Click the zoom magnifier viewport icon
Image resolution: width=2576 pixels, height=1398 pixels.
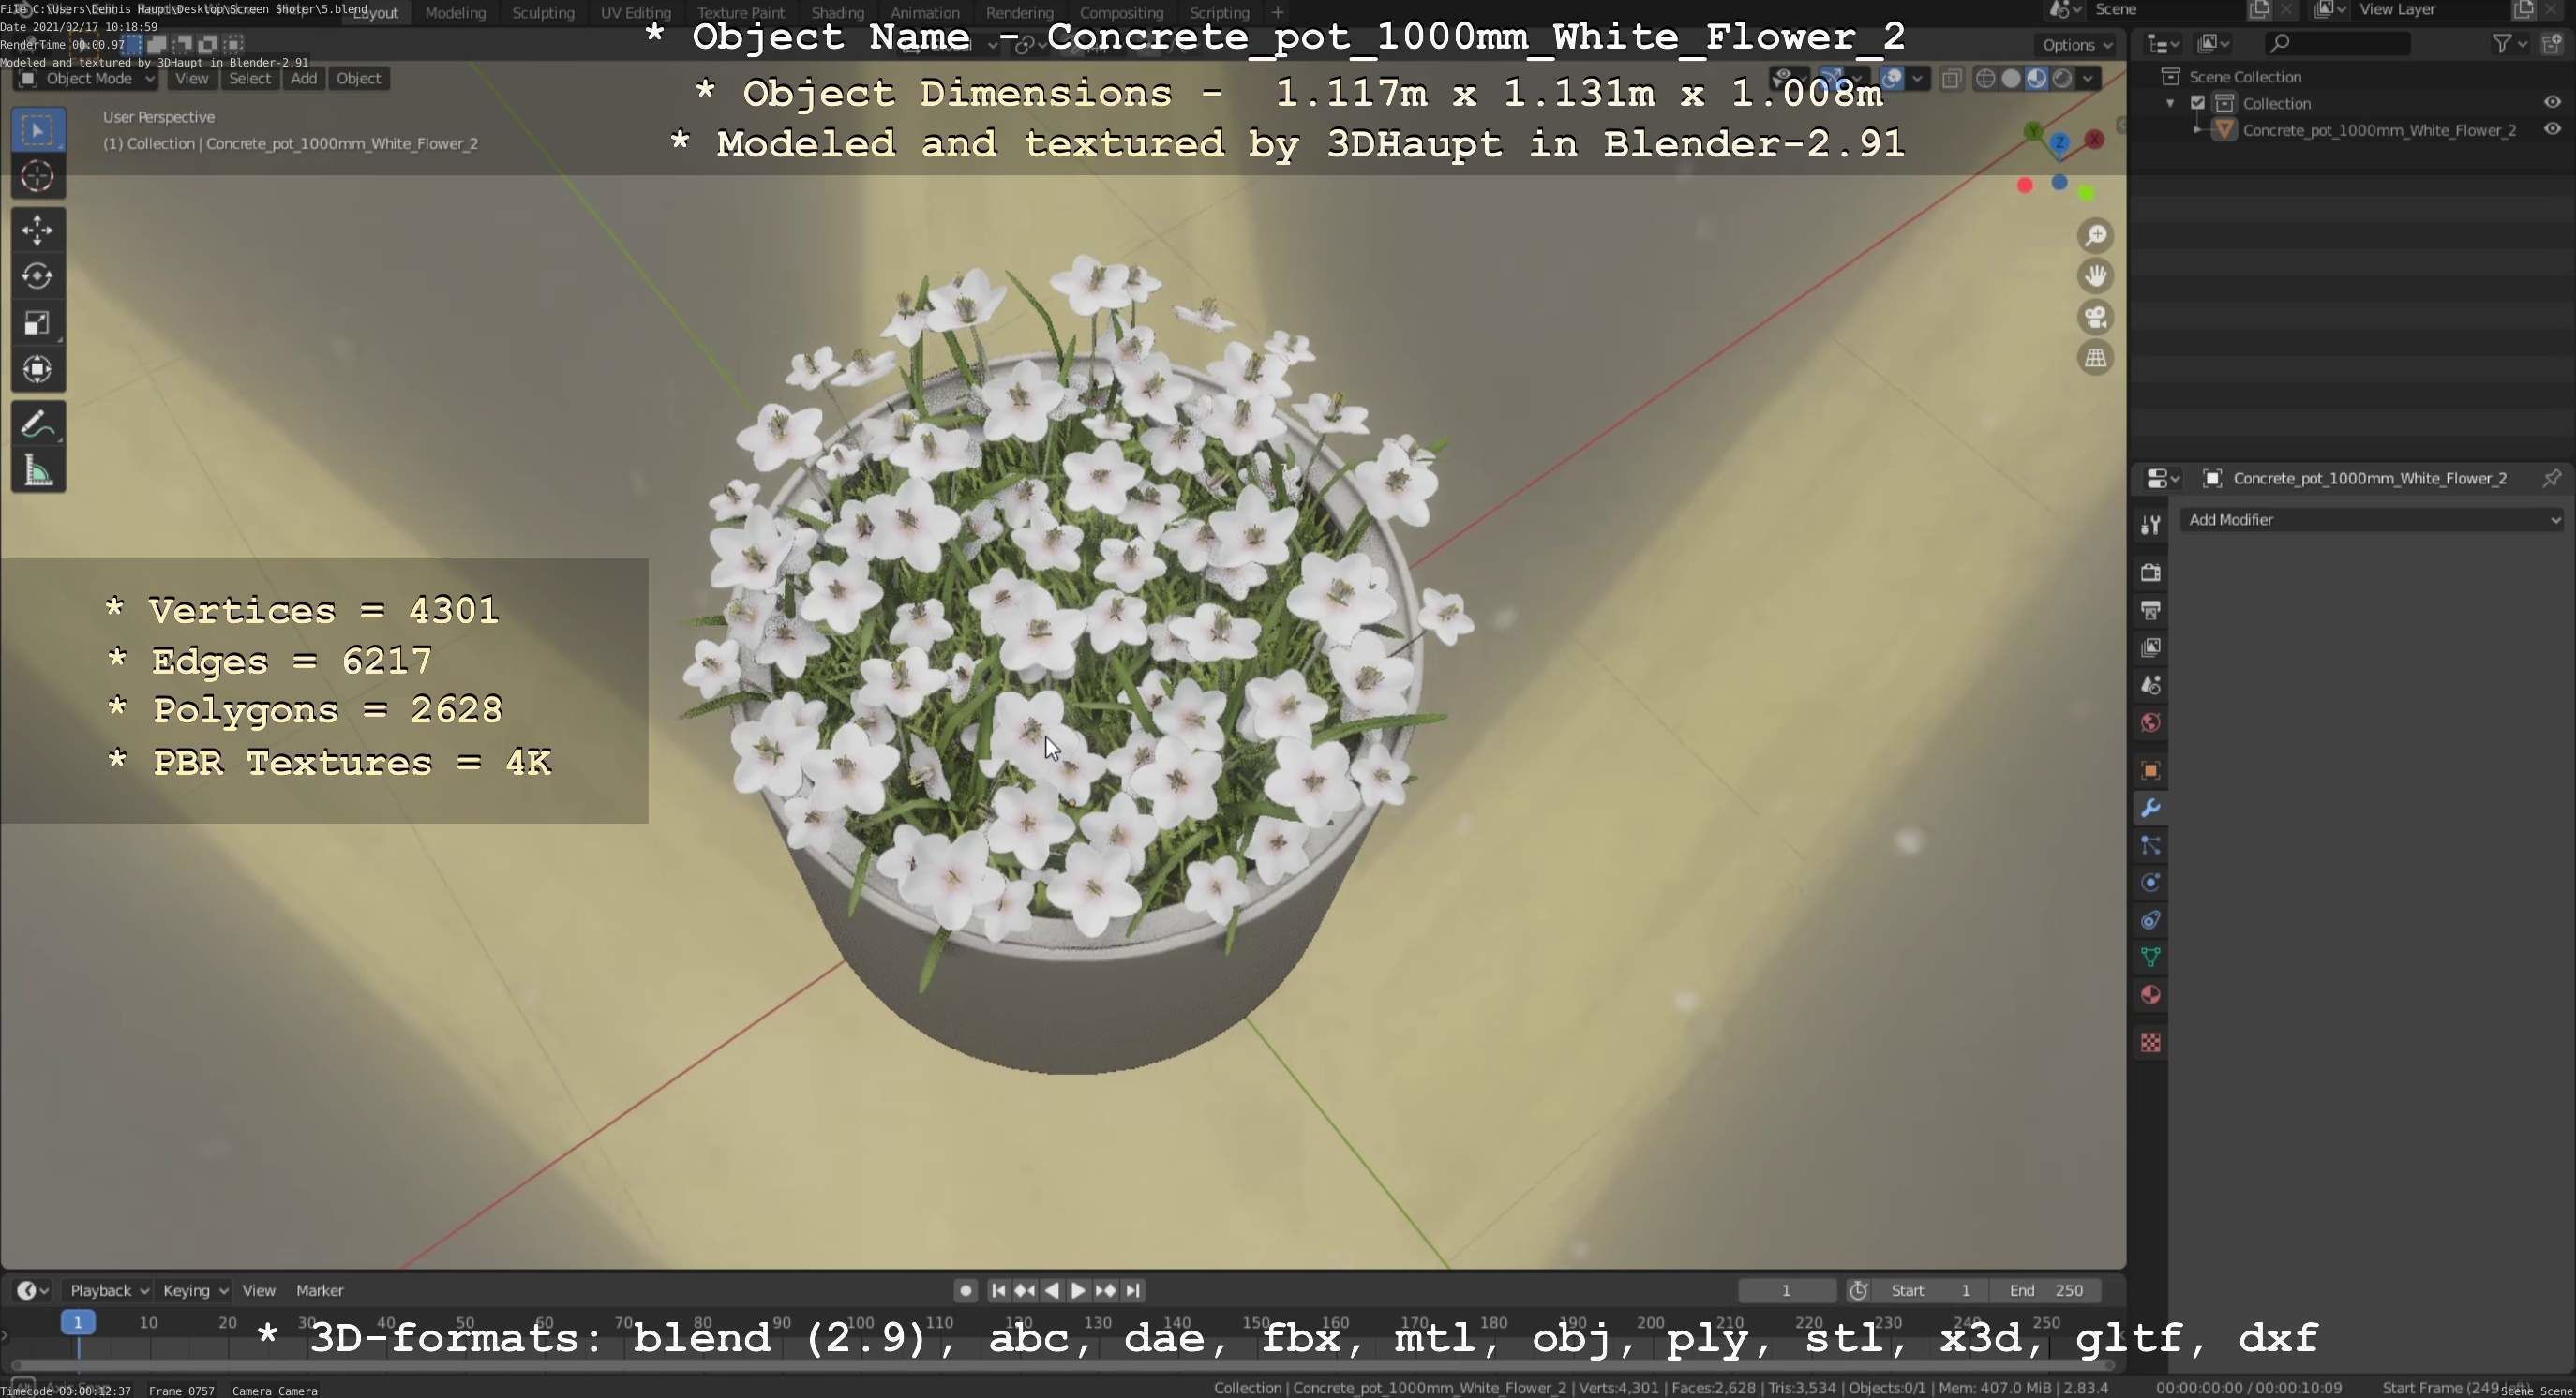[2095, 236]
